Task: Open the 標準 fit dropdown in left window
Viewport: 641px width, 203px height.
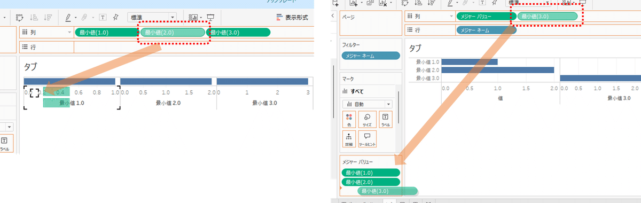Action: 152,17
